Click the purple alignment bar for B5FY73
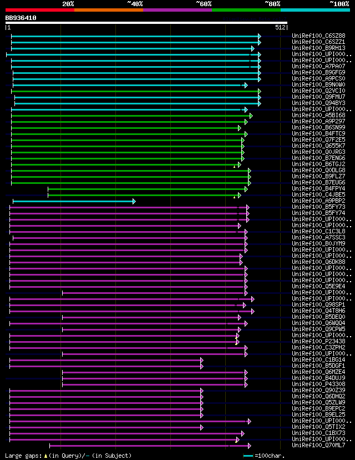The height and width of the screenshot is (460, 355). [129, 207]
